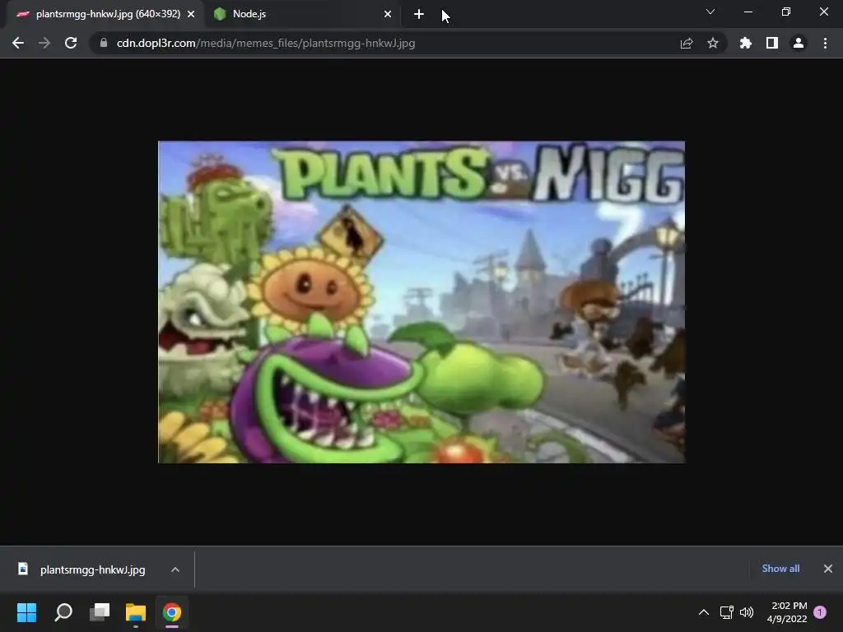Expand download item options chevron

pyautogui.click(x=175, y=569)
